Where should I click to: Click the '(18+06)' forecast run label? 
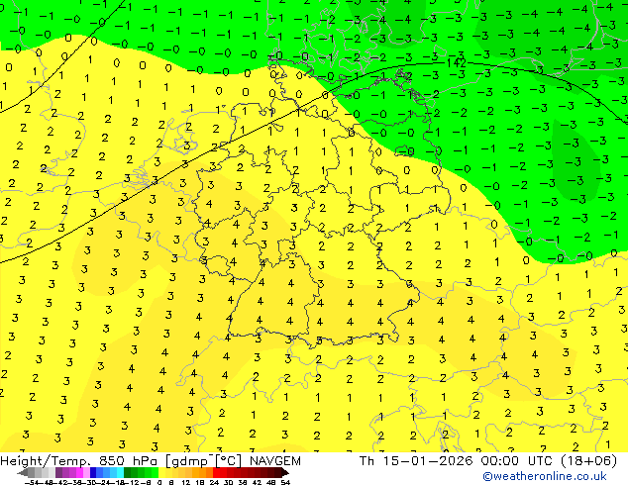point(588,461)
